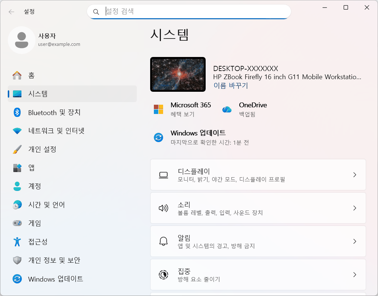Screen dimensions: 378x296
Task: Click the shield privacy icon
Action: click(17, 260)
